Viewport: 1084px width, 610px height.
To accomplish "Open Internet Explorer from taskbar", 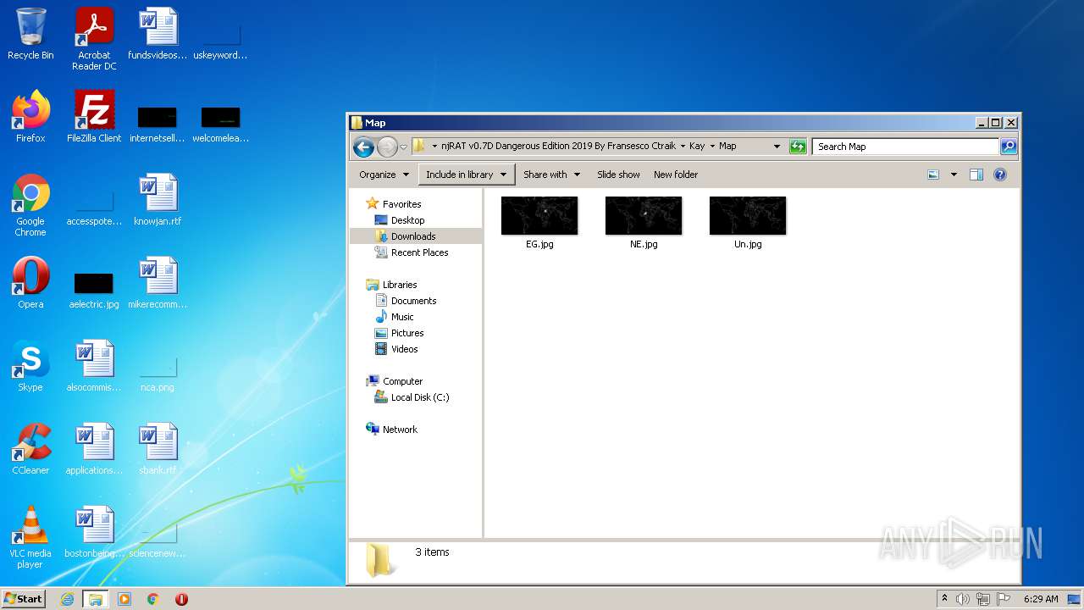I will pos(67,599).
